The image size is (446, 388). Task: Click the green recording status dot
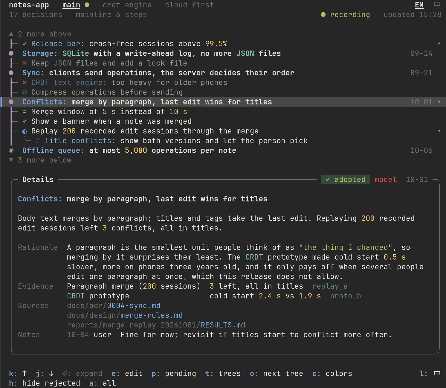[x=323, y=14]
